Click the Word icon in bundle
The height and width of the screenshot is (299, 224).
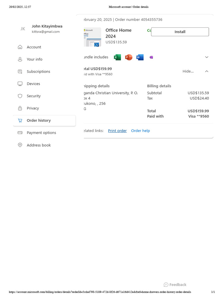140,57
